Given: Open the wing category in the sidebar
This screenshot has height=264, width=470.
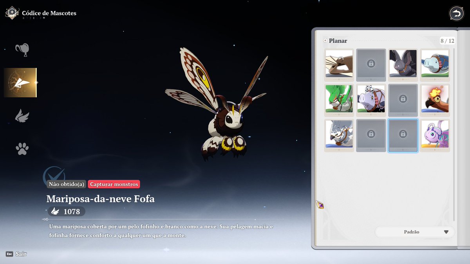Looking at the screenshot, I should pyautogui.click(x=22, y=116).
